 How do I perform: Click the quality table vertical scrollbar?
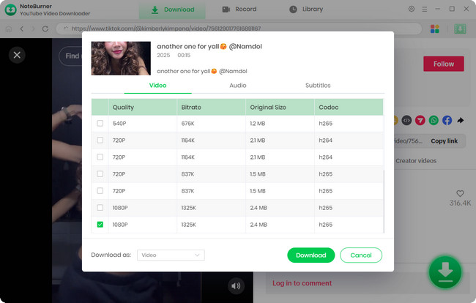coord(384,201)
